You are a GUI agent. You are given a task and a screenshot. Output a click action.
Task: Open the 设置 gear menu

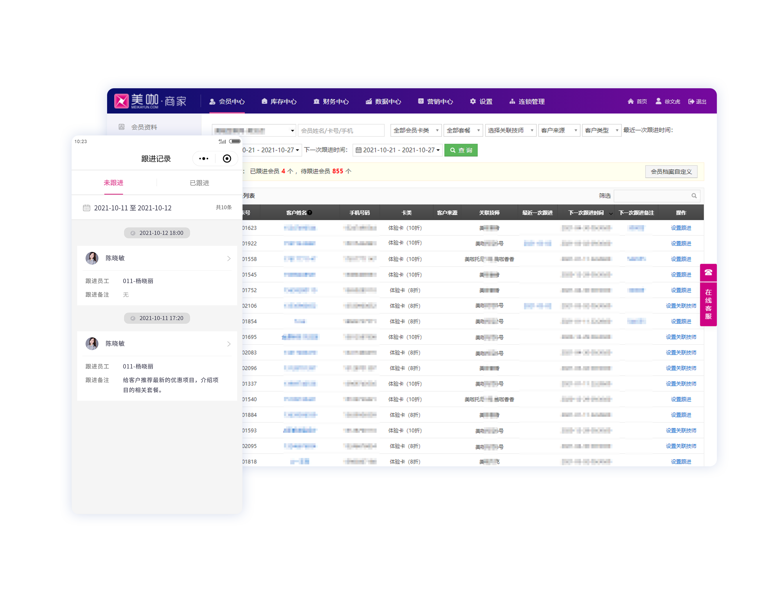click(x=481, y=102)
